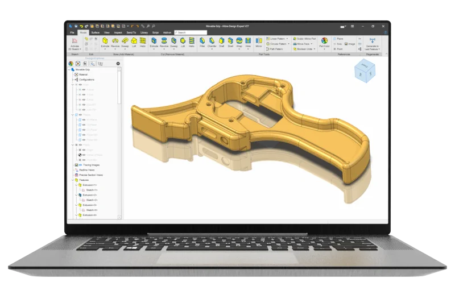Open the Surface ribbon tab
Image resolution: width=455 pixels, height=303 pixels.
[95, 32]
